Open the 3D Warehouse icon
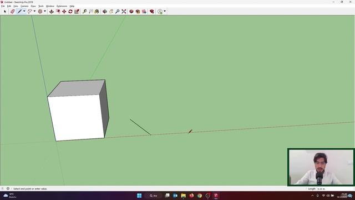 [x=131, y=11]
